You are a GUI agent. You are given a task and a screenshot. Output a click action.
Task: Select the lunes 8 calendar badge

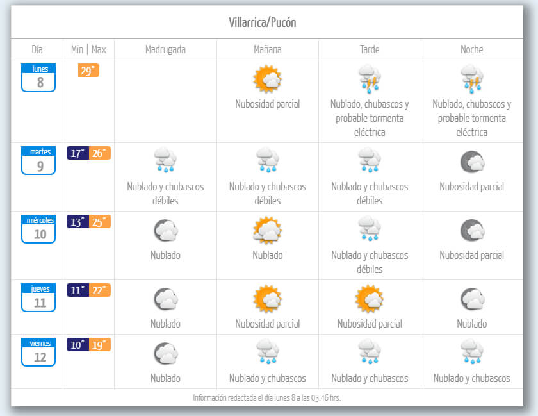coord(38,78)
